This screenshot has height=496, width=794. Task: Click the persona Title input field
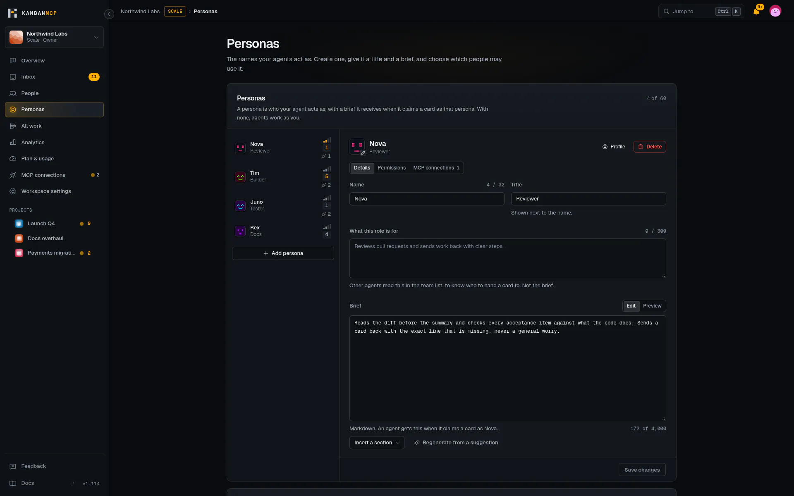coord(588,199)
